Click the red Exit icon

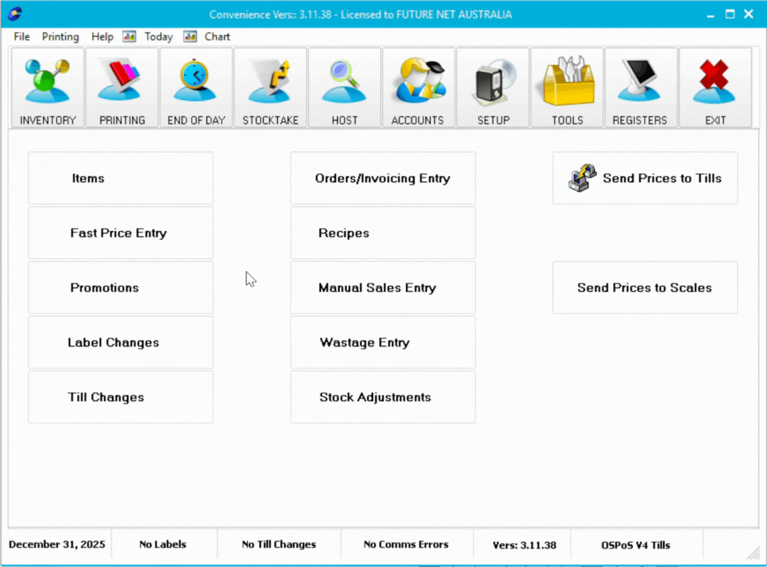coord(715,87)
